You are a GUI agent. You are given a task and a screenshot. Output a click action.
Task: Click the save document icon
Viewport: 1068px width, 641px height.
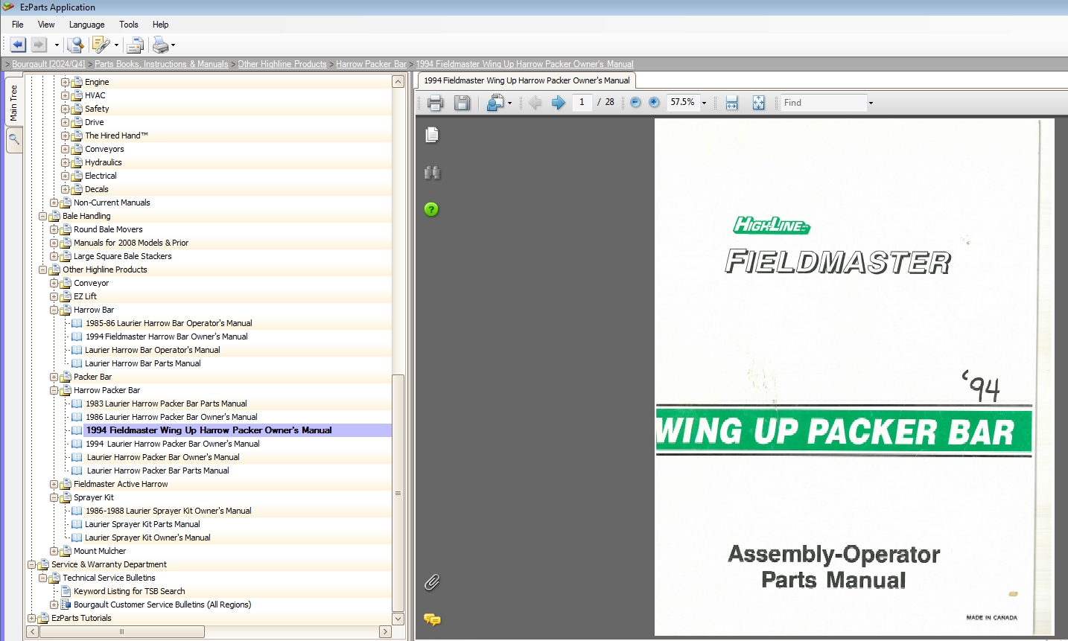[x=463, y=103]
